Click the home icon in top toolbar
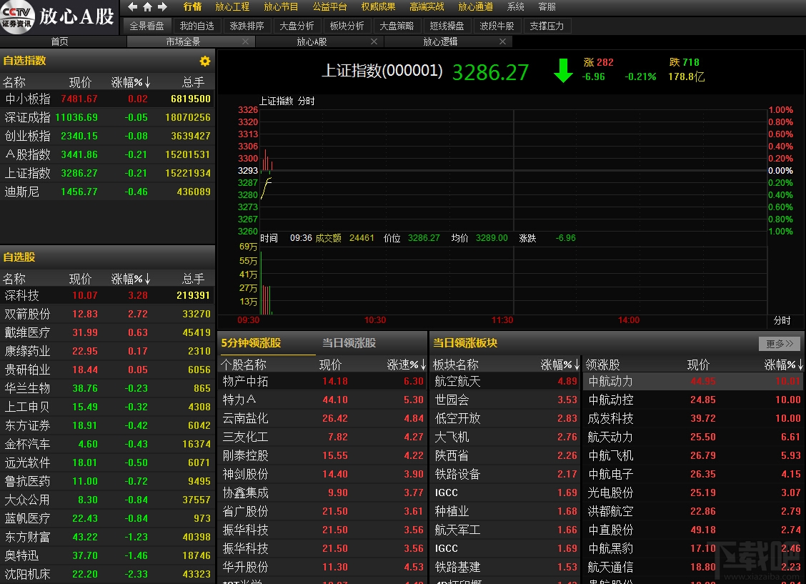The image size is (806, 584). [x=147, y=6]
